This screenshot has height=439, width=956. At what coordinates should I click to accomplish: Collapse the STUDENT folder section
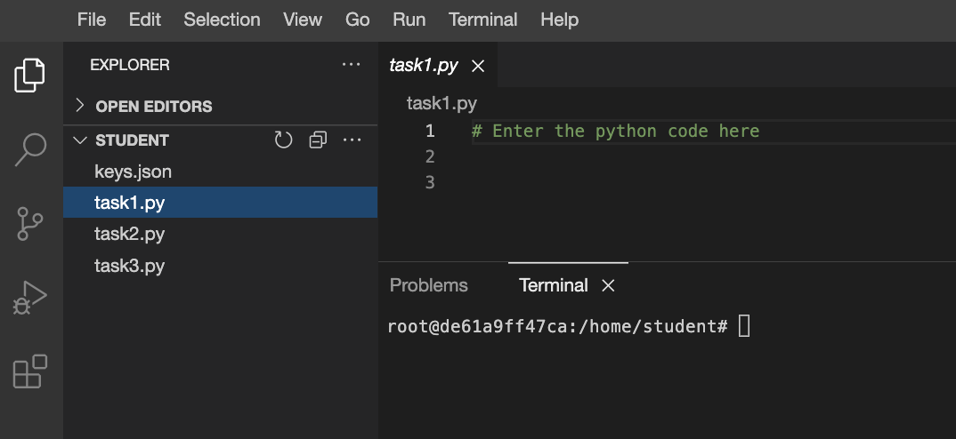click(80, 140)
